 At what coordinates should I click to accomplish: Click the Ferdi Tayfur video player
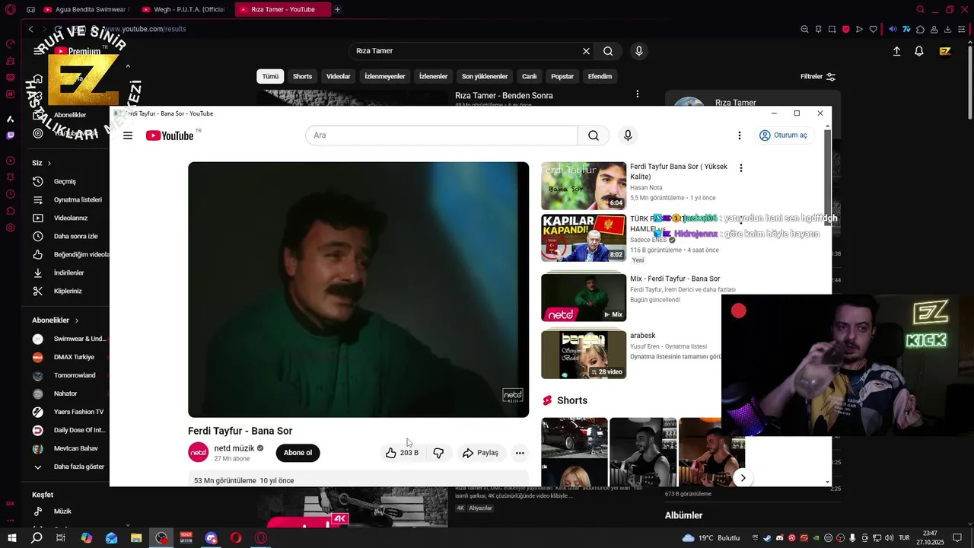(358, 289)
